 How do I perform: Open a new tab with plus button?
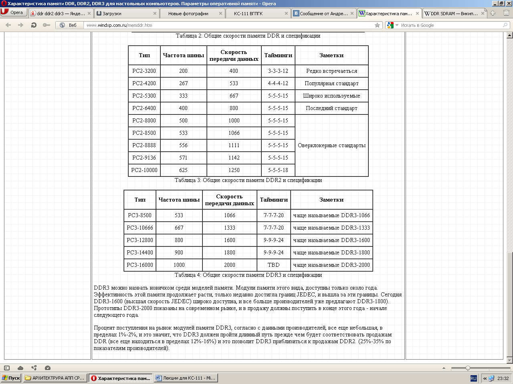tap(493, 13)
